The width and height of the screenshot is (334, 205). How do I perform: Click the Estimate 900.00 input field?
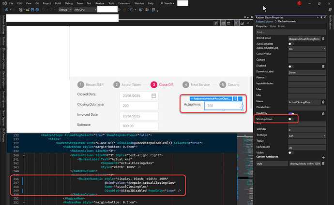[x=139, y=126]
